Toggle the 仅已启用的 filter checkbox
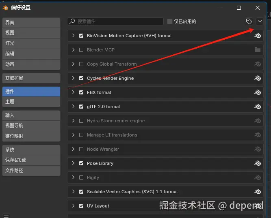Screen dimensions: 271x218 tap(170, 21)
